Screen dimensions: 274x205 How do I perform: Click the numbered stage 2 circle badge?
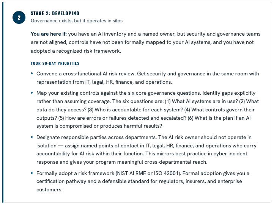pos(19,17)
